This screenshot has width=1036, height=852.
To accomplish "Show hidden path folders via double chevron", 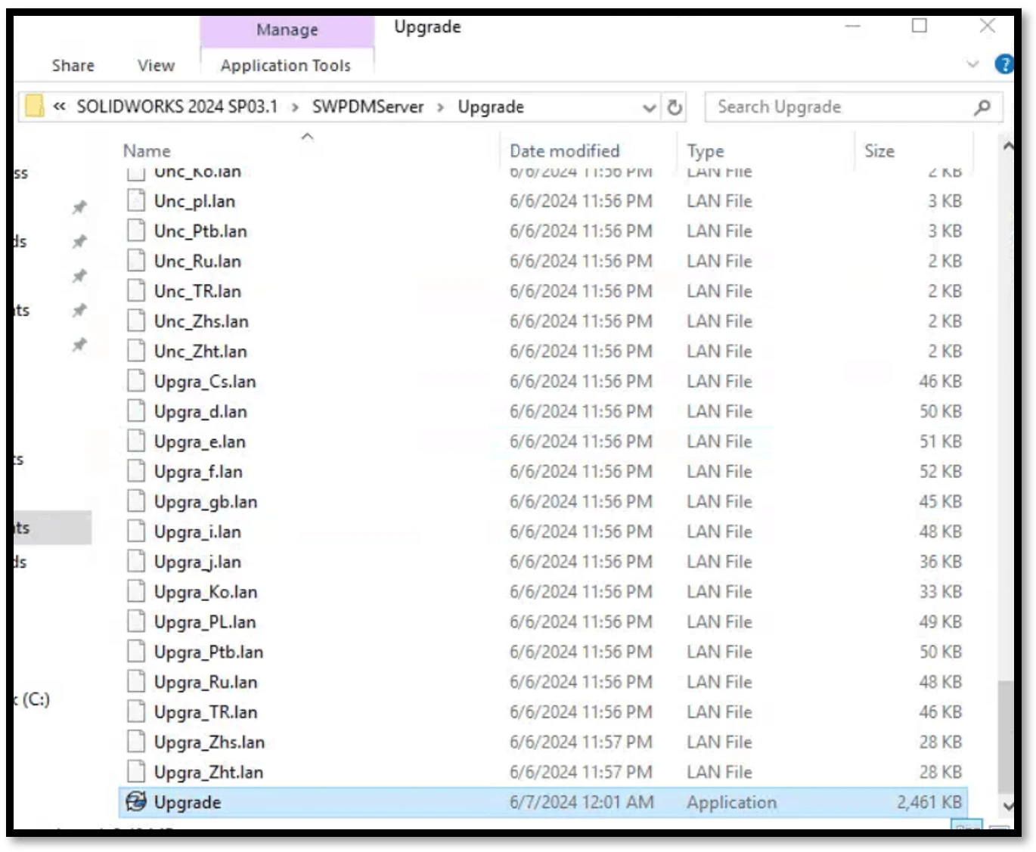I will [x=59, y=107].
